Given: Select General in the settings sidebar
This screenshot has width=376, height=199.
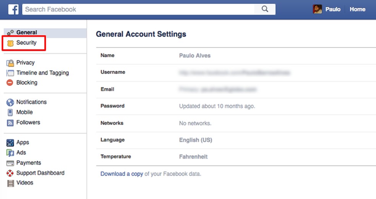Looking at the screenshot, I should (26, 33).
